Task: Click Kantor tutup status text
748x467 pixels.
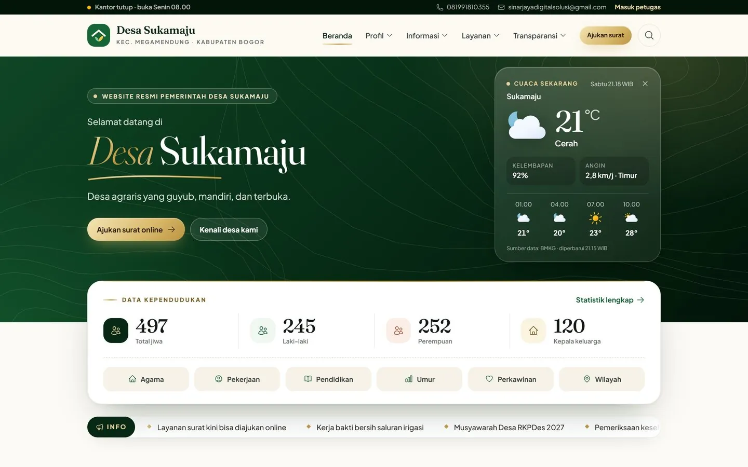Action: click(x=143, y=7)
